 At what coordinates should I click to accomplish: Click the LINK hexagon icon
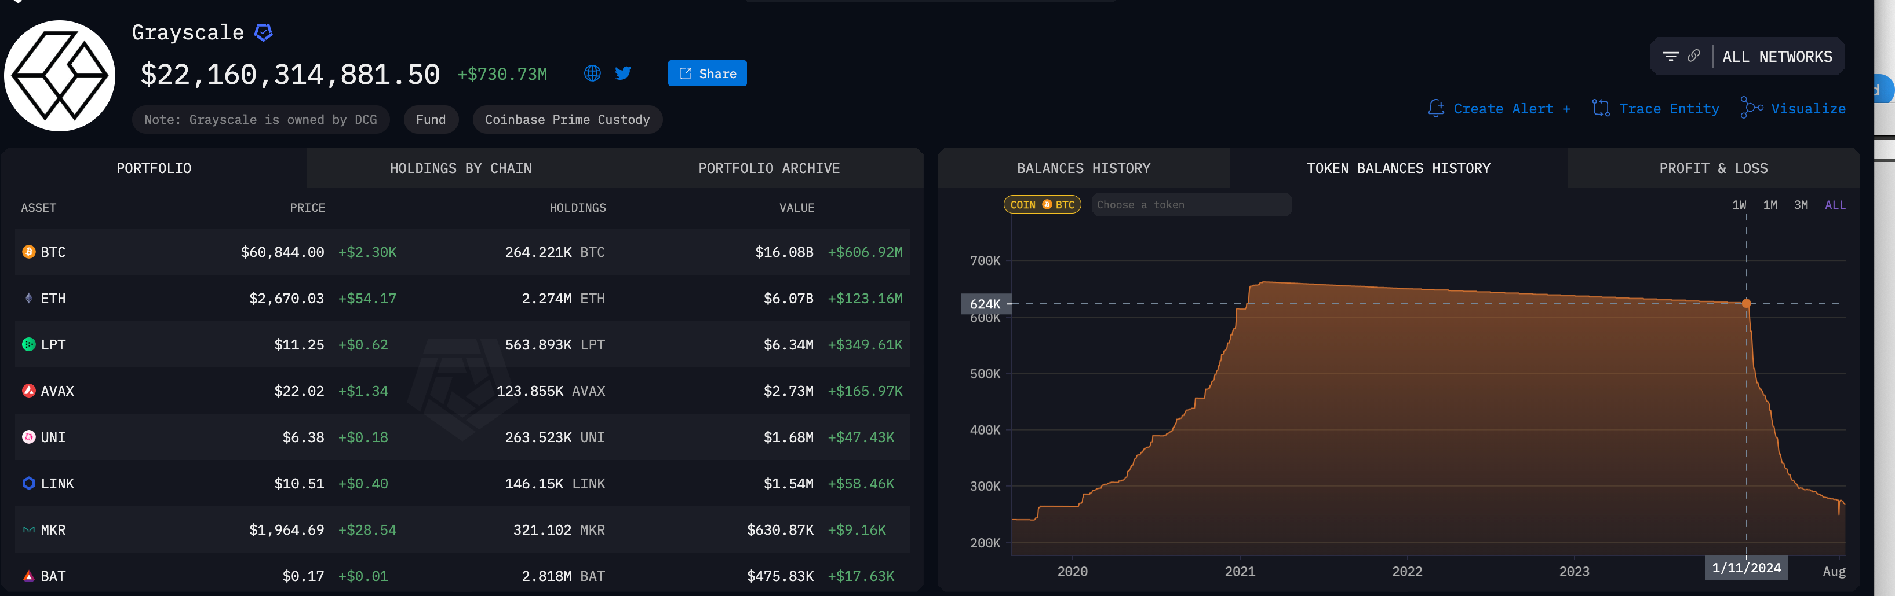tap(29, 484)
